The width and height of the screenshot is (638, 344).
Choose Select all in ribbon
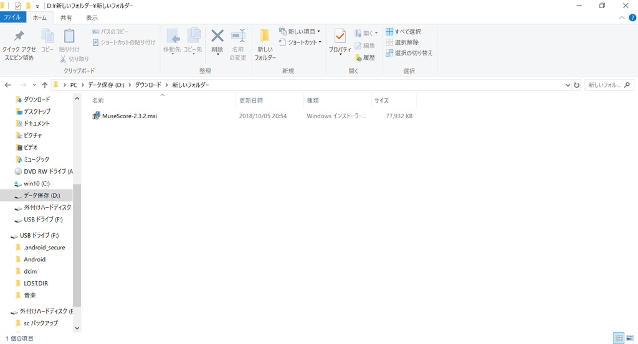[403, 32]
